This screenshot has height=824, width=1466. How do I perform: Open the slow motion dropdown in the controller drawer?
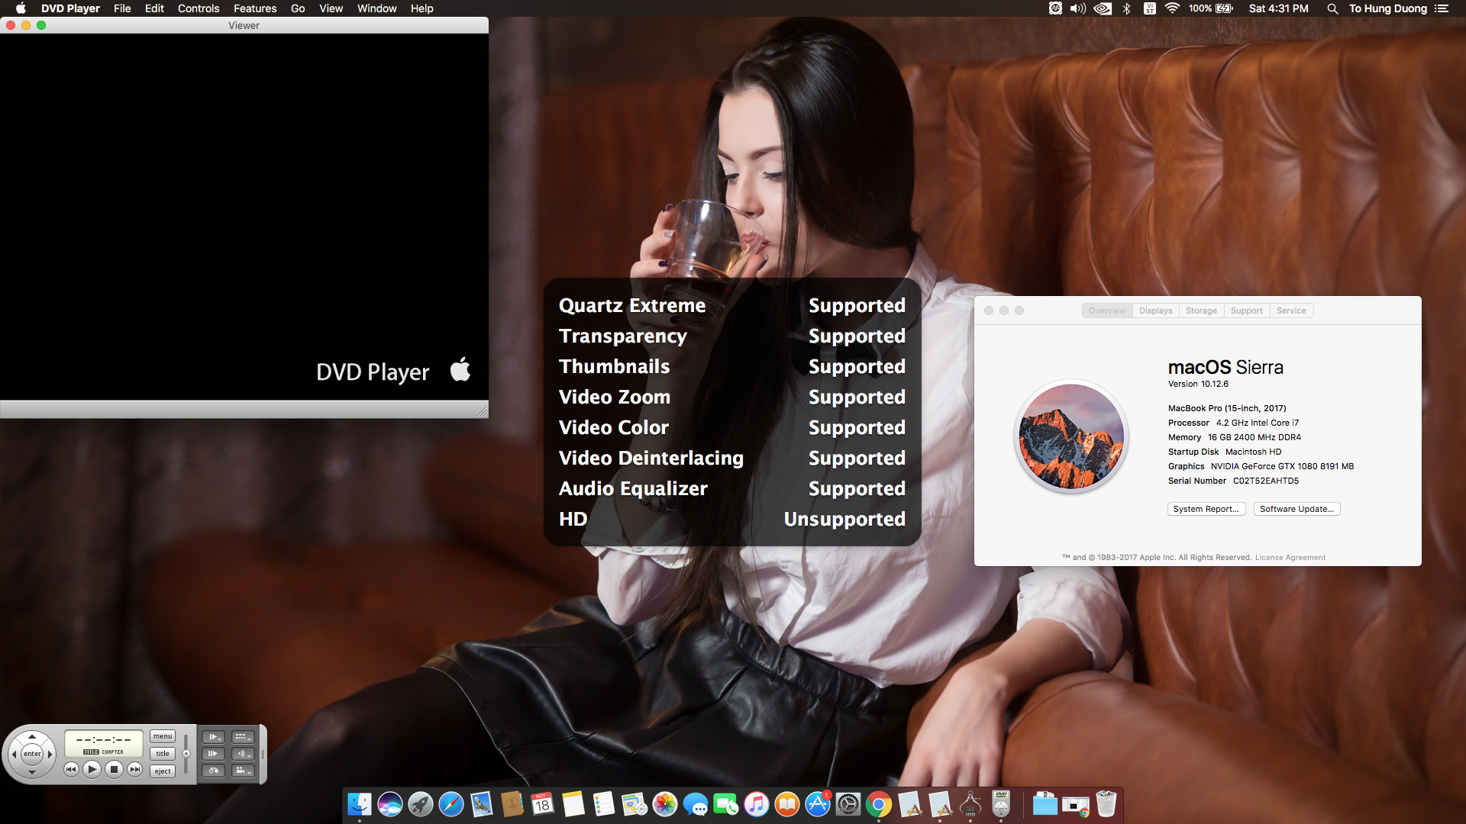(x=213, y=737)
